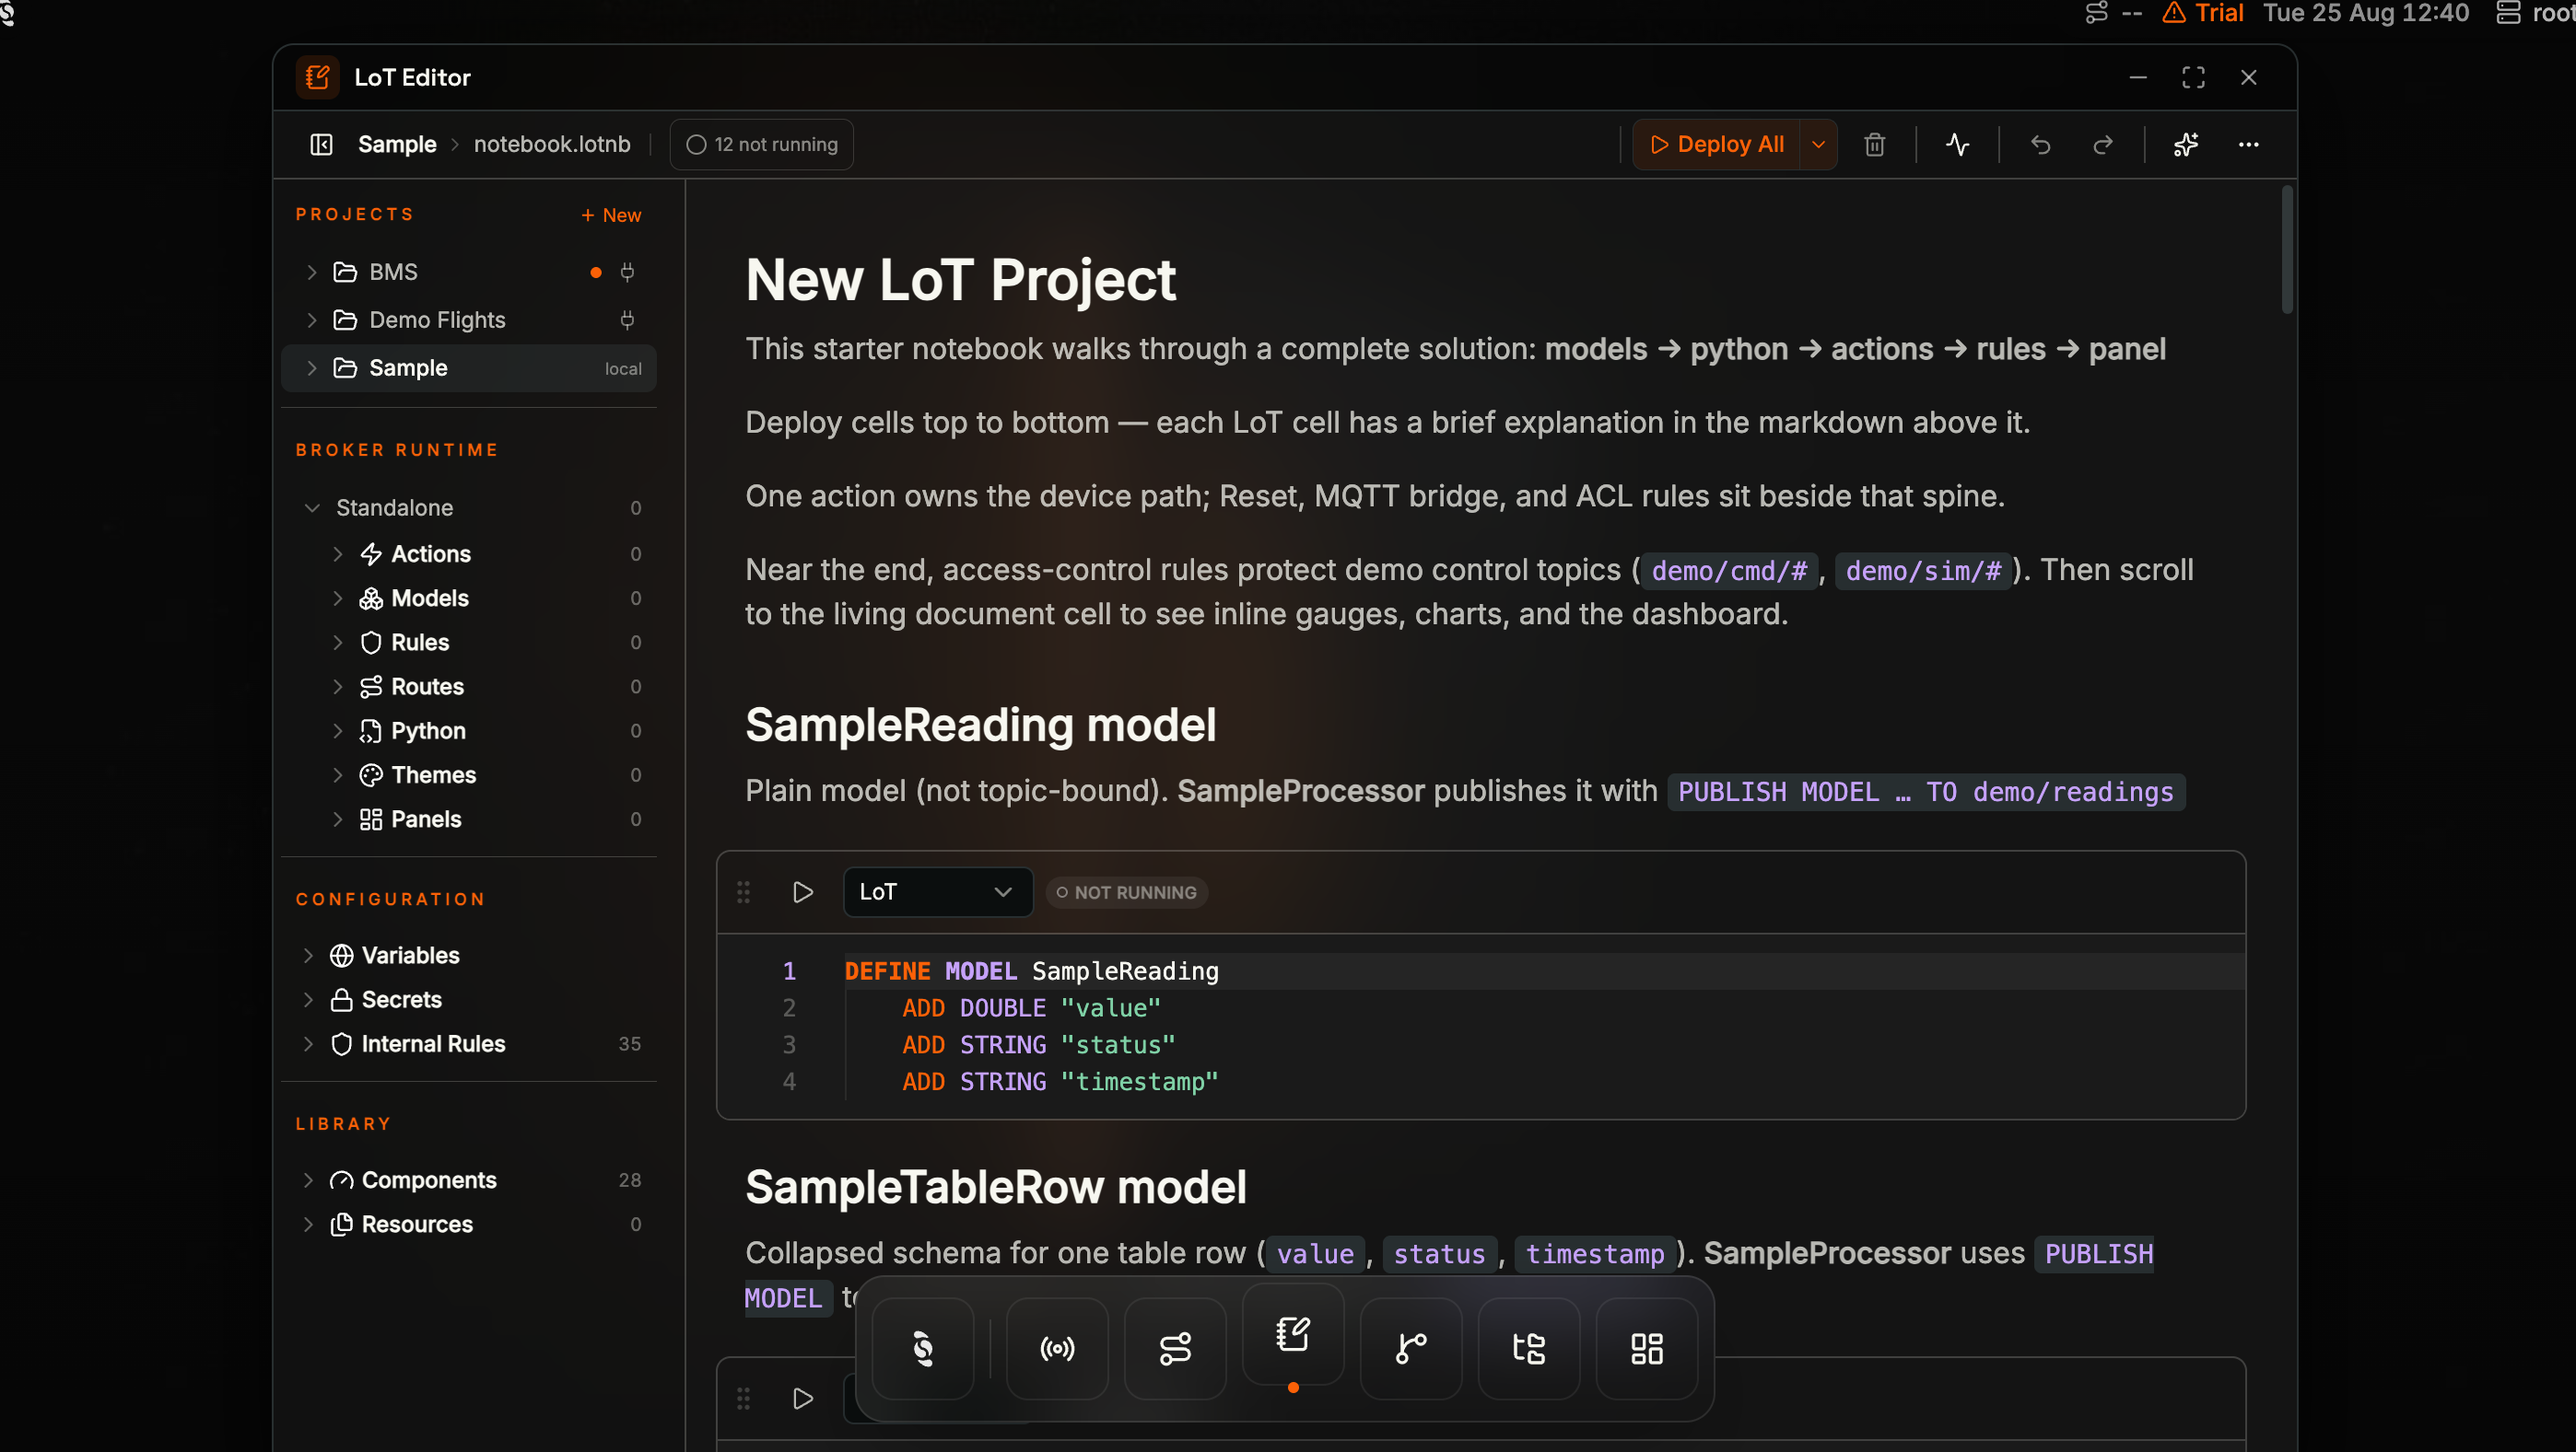Click the NOT RUNNING status badge
The width and height of the screenshot is (2576, 1452).
(1127, 892)
